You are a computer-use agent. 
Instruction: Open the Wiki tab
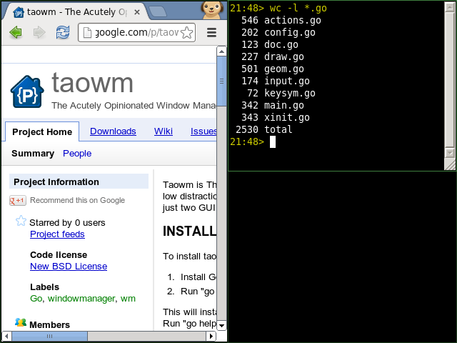(x=164, y=131)
